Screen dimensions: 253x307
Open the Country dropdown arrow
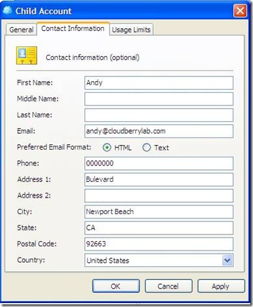pos(227,260)
